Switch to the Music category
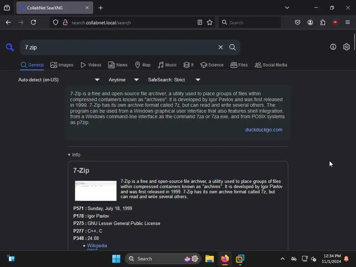The height and width of the screenshot is (267, 356). tap(167, 65)
